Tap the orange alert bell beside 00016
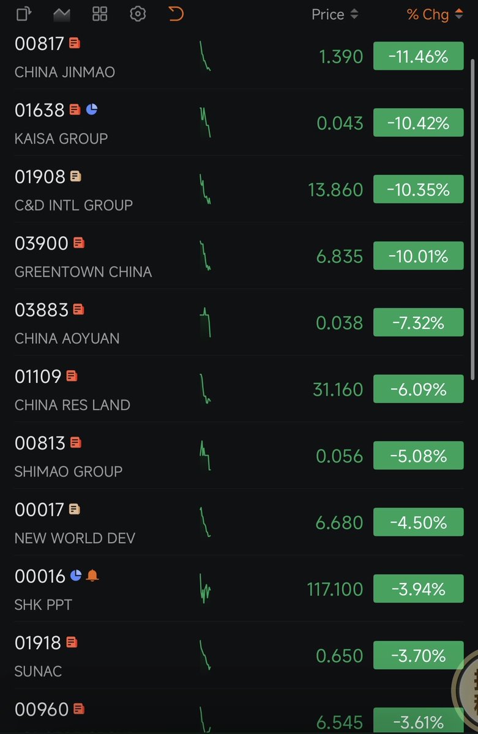This screenshot has width=478, height=734. [92, 576]
